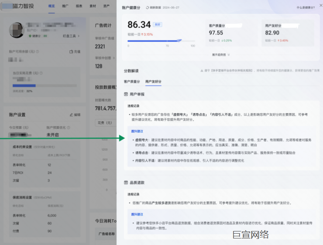Expand 展开趋势图 trend chart
The image size is (323, 245).
point(221,55)
